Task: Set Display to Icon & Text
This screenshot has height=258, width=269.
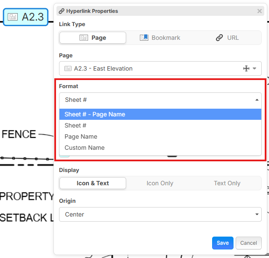Action: coord(93,183)
